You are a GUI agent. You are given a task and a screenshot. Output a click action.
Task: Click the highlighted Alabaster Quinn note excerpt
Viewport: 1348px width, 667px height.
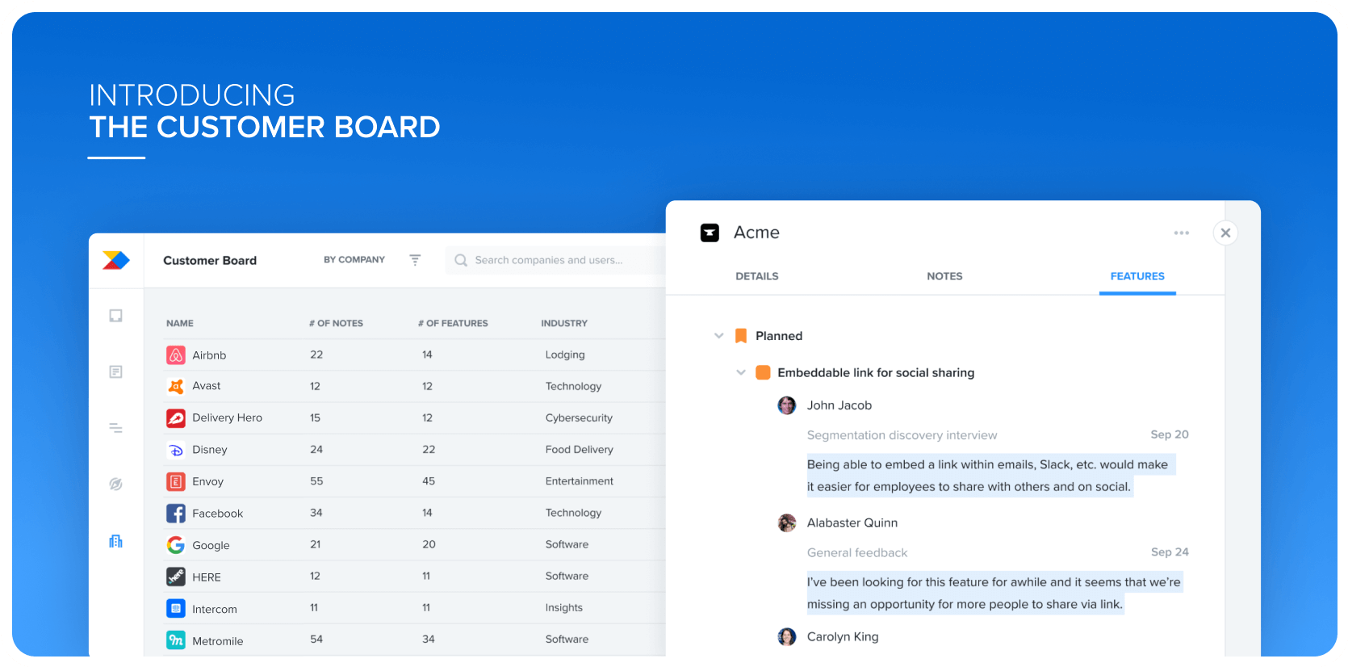pyautogui.click(x=994, y=594)
